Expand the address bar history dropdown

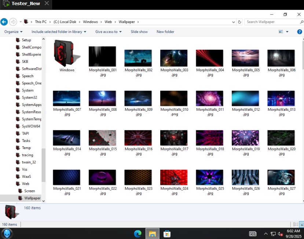pyautogui.click(x=234, y=22)
